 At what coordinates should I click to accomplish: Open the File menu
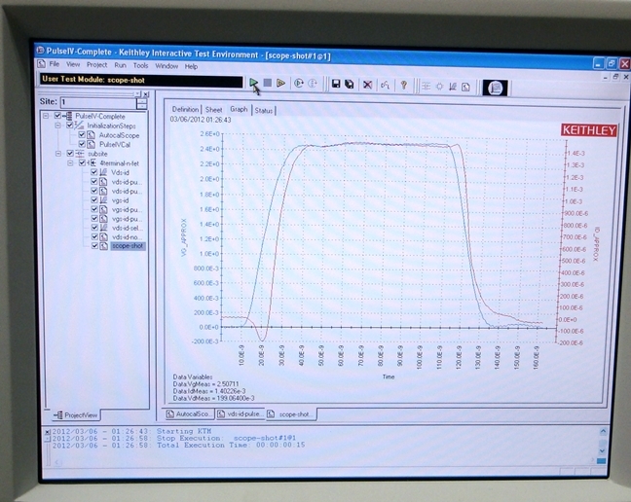pyautogui.click(x=55, y=64)
